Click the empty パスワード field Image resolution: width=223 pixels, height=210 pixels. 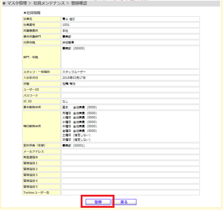click(x=130, y=95)
